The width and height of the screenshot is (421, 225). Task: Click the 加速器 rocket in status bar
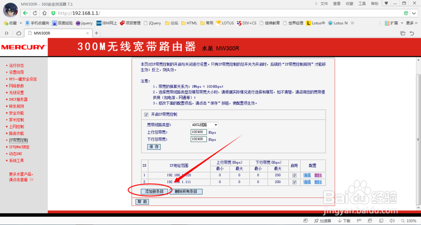point(323,221)
